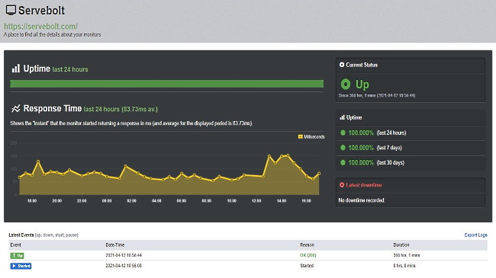This screenshot has height=278, width=496.
Task: Click the Reason column header
Action: point(308,244)
